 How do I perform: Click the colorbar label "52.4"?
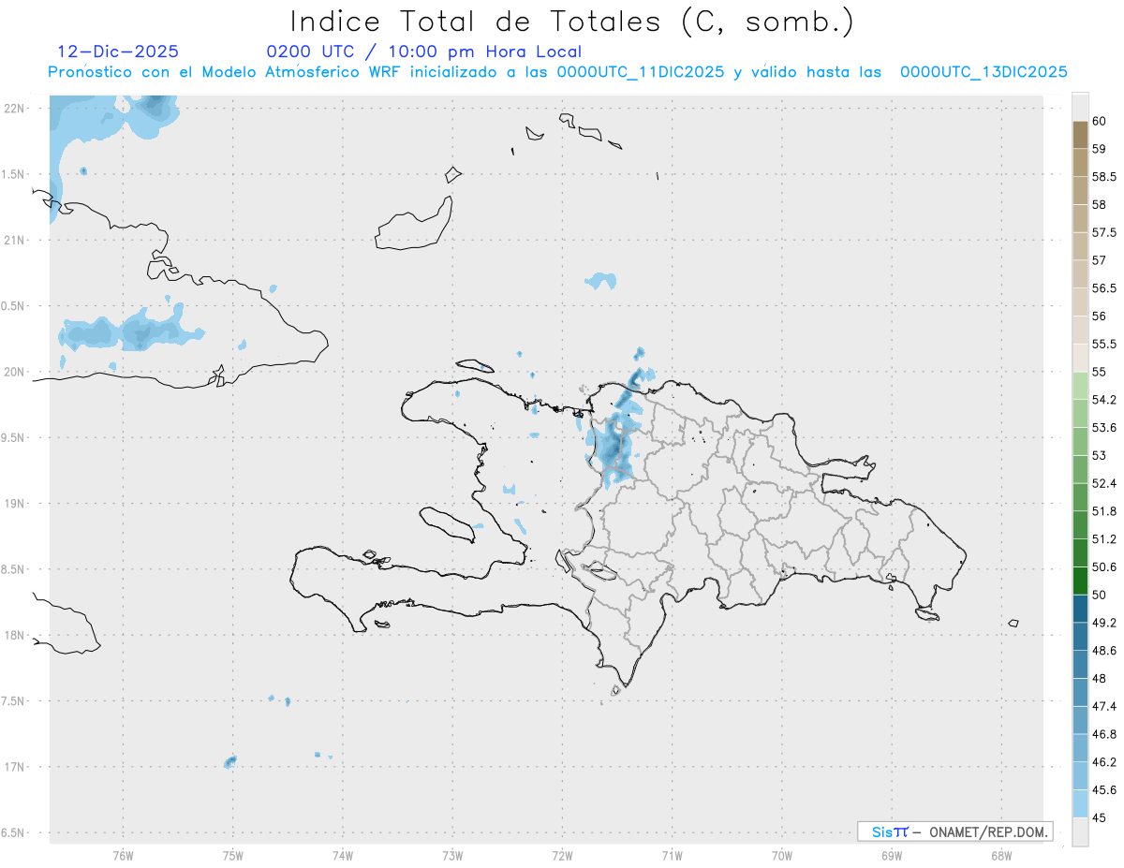click(1104, 483)
